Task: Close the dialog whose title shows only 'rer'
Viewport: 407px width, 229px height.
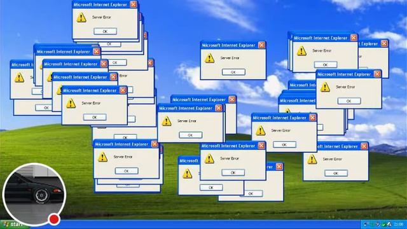Action: click(279, 167)
